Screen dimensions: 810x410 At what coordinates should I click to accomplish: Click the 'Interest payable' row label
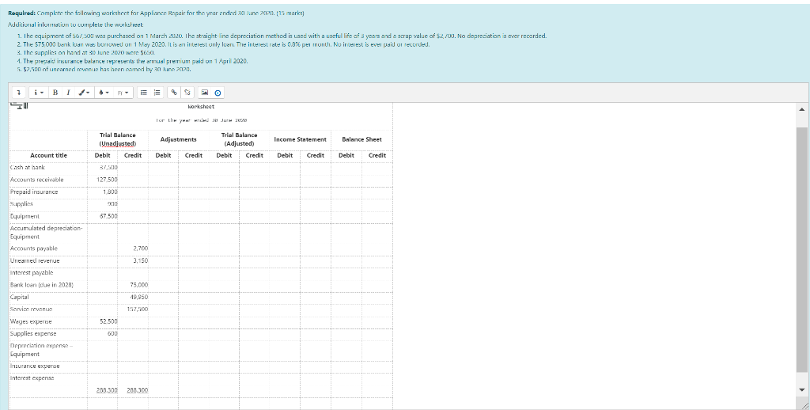point(32,272)
